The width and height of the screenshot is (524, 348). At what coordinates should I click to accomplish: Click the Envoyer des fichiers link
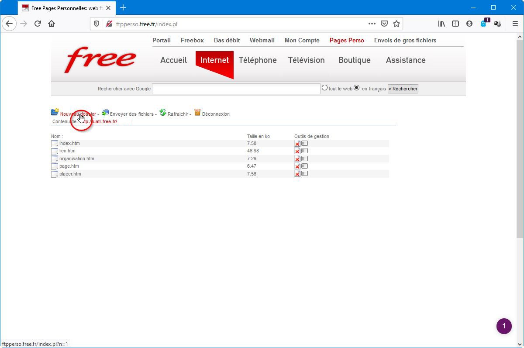tap(132, 114)
